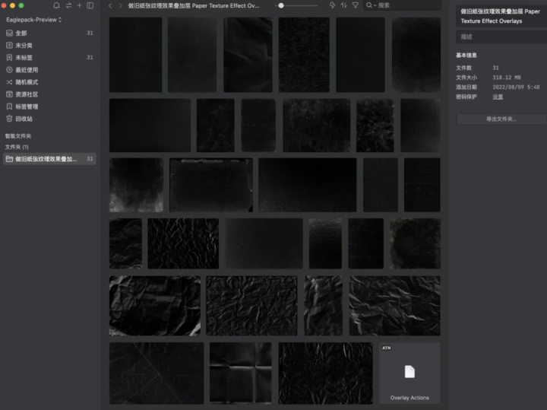The width and height of the screenshot is (547, 410).
Task: Click the switch library arrows icon
Action: point(68,5)
